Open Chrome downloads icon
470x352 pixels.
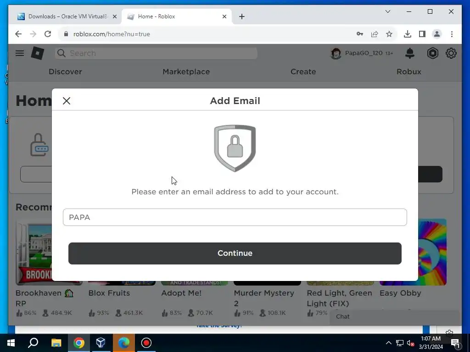pyautogui.click(x=408, y=34)
